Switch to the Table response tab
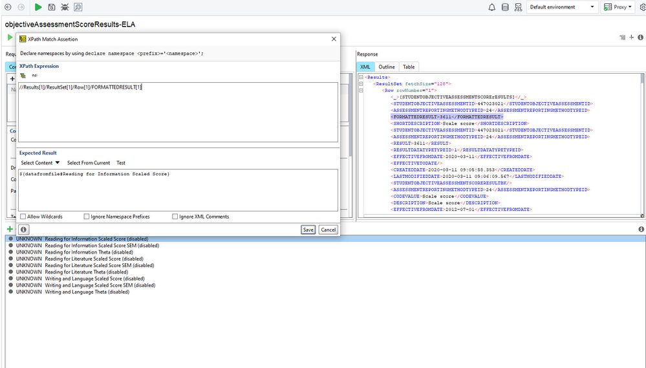646x368 pixels. [409, 67]
